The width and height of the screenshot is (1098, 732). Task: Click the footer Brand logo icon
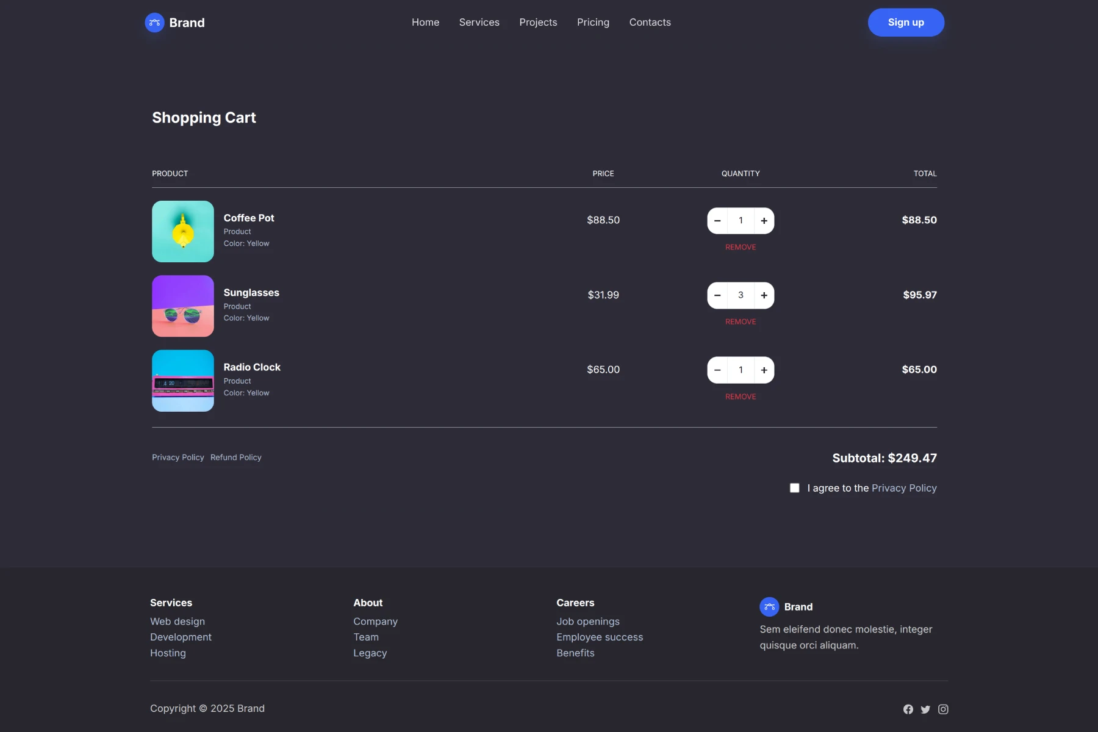[769, 606]
